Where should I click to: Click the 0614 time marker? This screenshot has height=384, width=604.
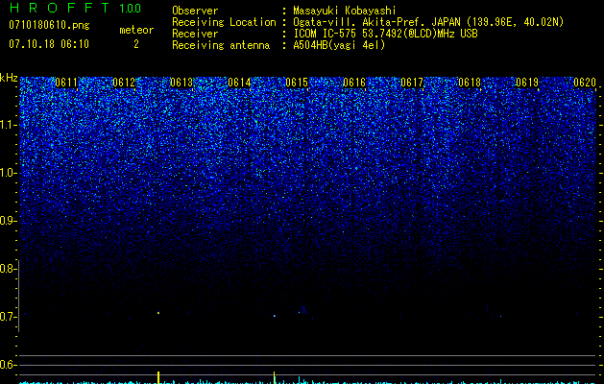[239, 83]
